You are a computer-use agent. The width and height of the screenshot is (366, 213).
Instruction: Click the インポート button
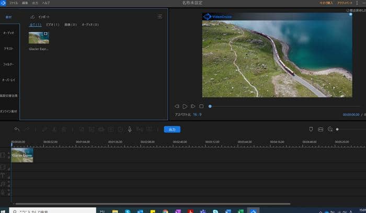click(x=44, y=17)
